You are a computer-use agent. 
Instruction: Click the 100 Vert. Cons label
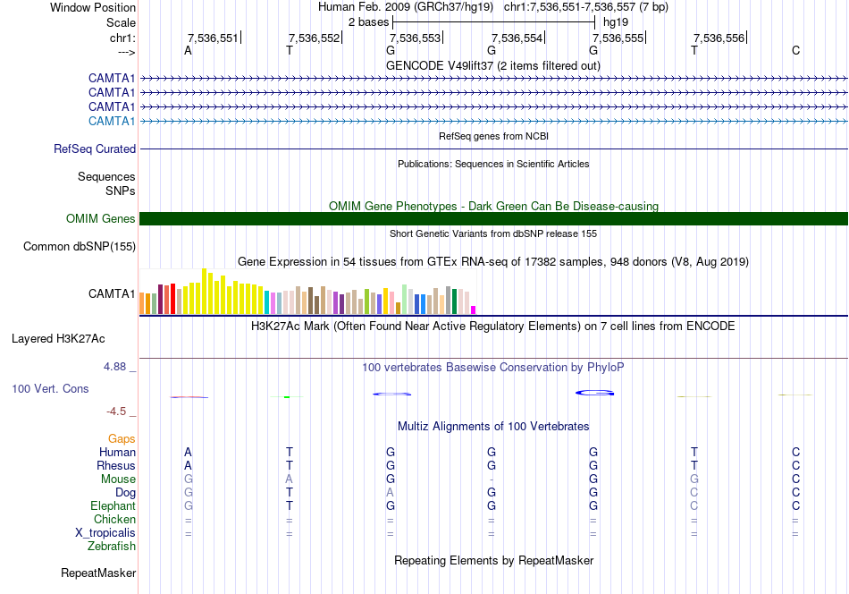50,388
